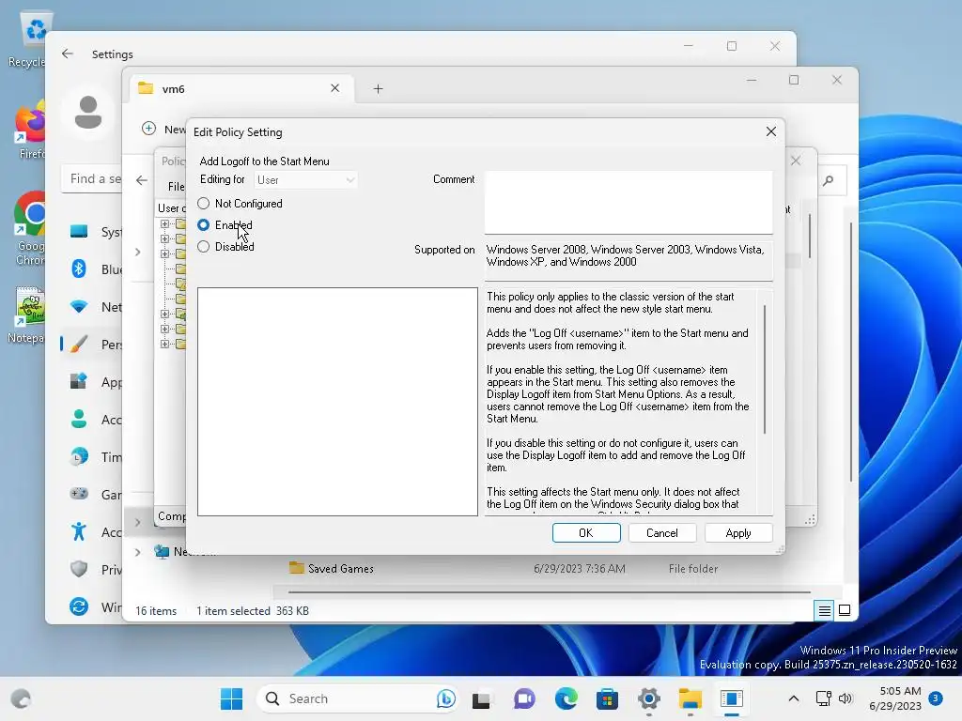Show hidden system tray icons
The height and width of the screenshot is (721, 962).
click(x=793, y=698)
